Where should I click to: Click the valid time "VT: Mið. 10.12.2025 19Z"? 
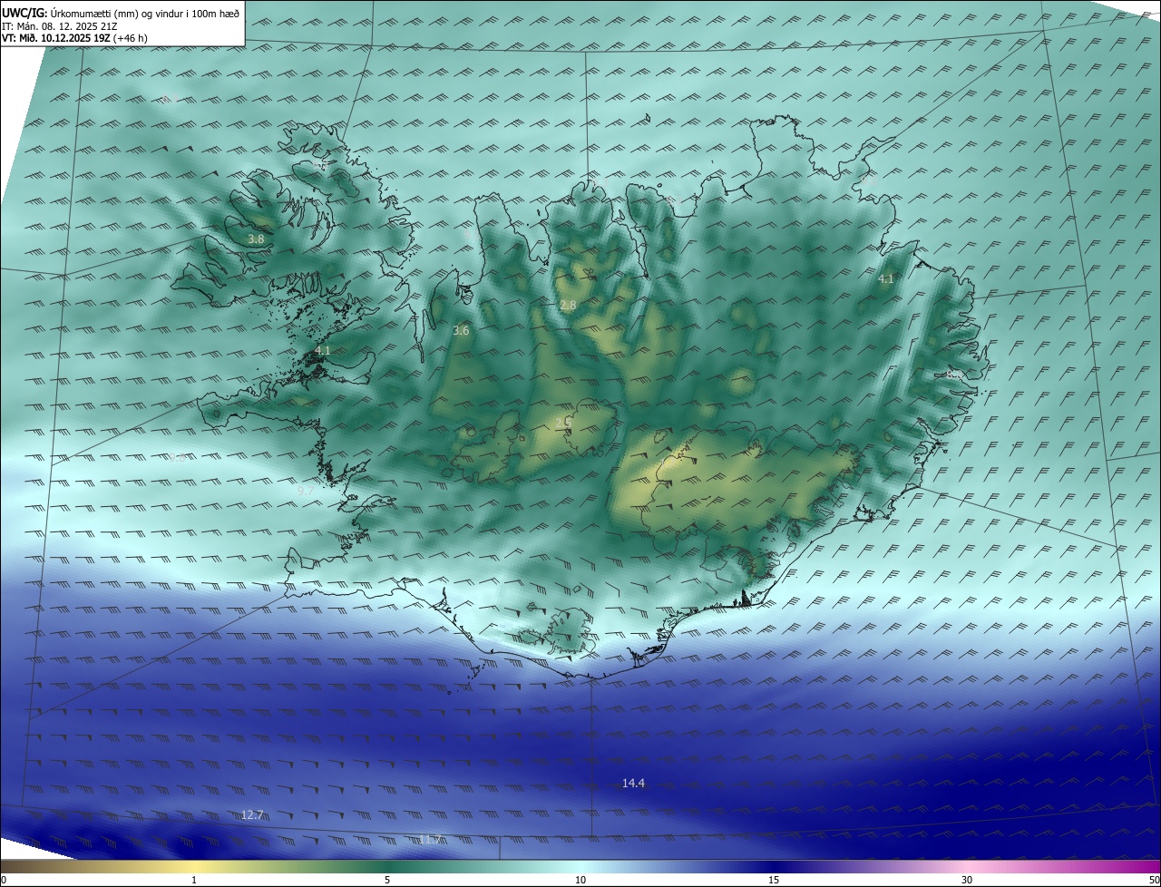[57, 38]
